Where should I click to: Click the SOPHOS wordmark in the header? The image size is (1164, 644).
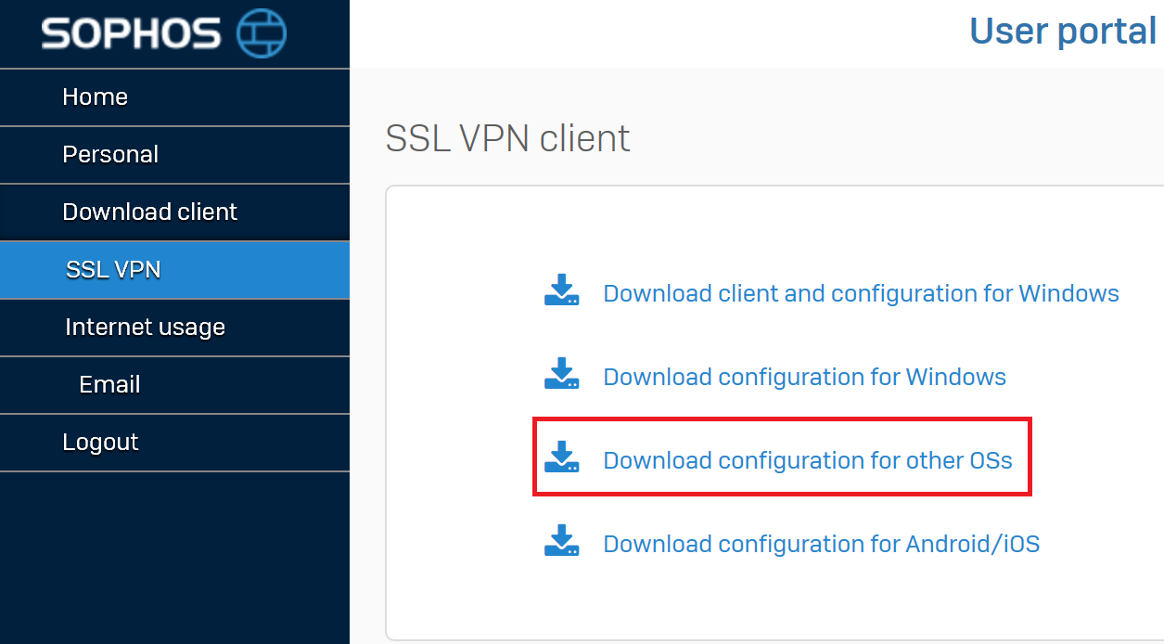click(x=131, y=34)
